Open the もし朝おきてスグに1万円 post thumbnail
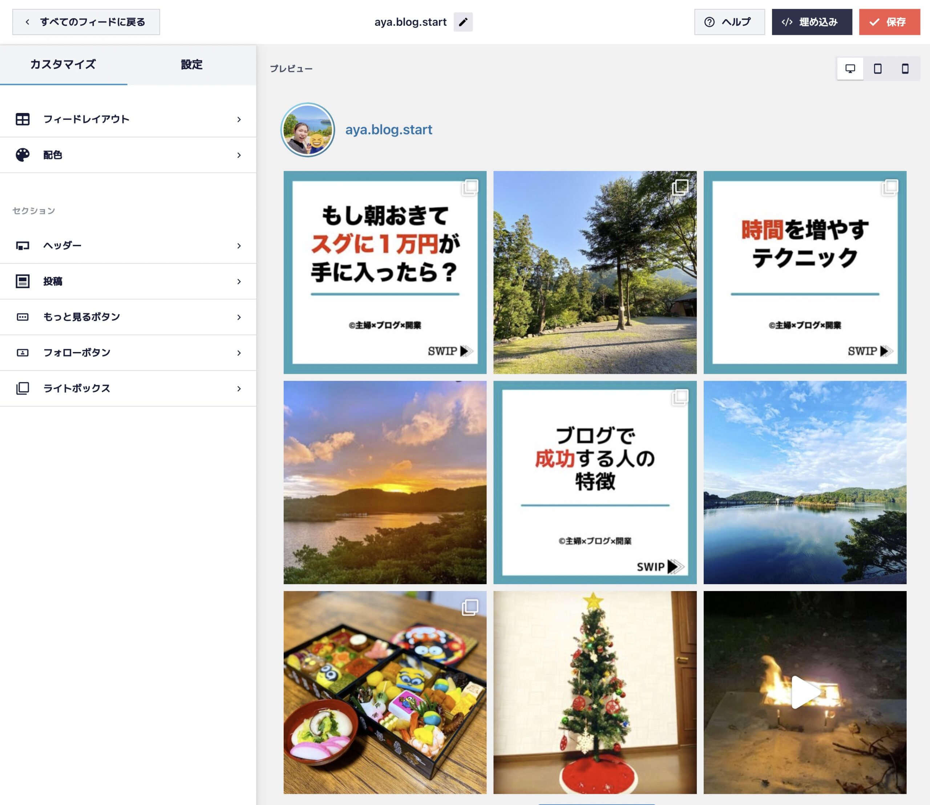930x805 pixels. (x=385, y=272)
